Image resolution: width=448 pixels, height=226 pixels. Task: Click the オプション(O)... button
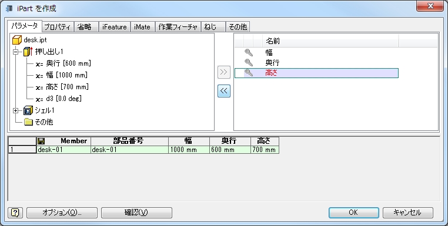[62, 212]
